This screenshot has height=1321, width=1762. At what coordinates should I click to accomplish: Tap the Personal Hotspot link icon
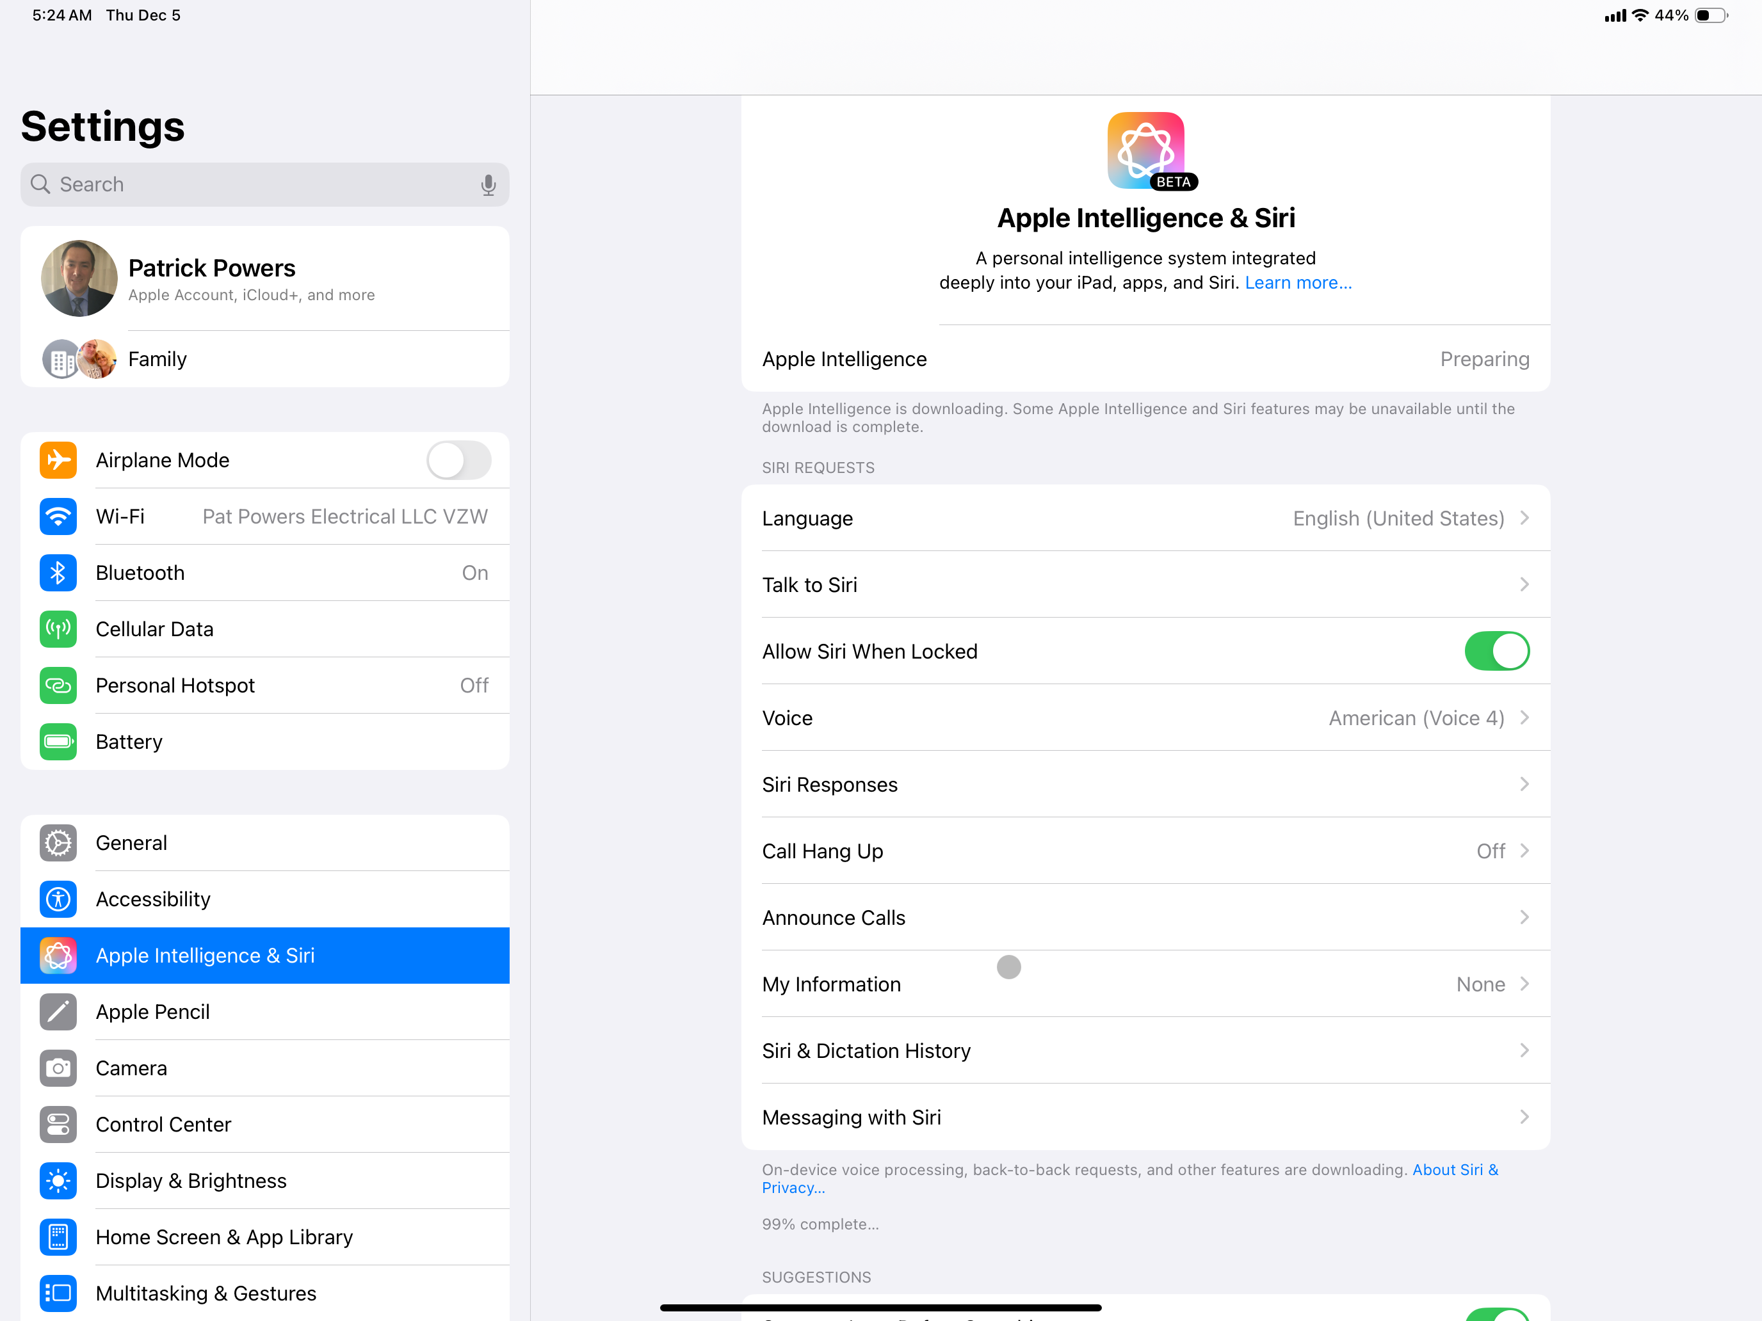(58, 685)
